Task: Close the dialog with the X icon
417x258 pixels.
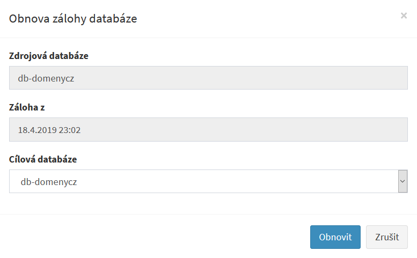Action: [404, 16]
